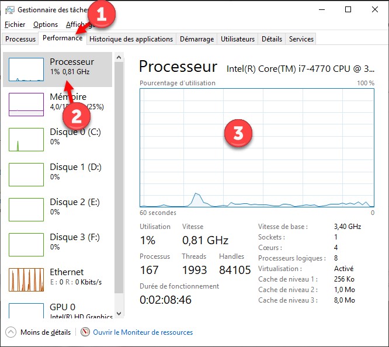Open the Disque 1 (D:) graph icon
389x347 pixels.
[x=26, y=175]
